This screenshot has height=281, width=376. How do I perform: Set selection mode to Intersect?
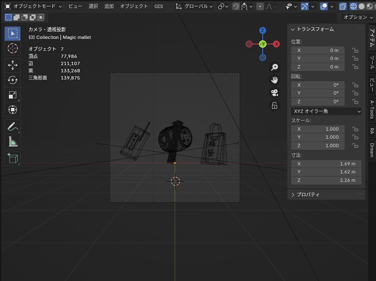click(41, 17)
